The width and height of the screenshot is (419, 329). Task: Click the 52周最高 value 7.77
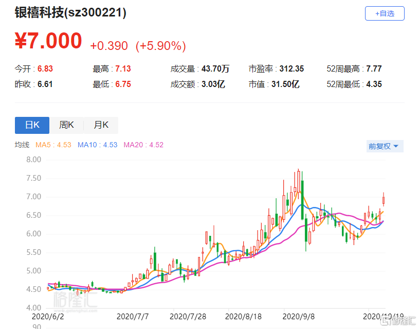click(x=374, y=69)
